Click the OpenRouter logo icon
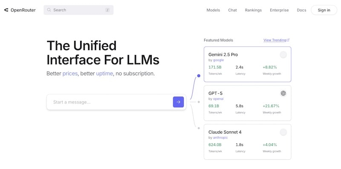341x169 pixels. coord(6,10)
